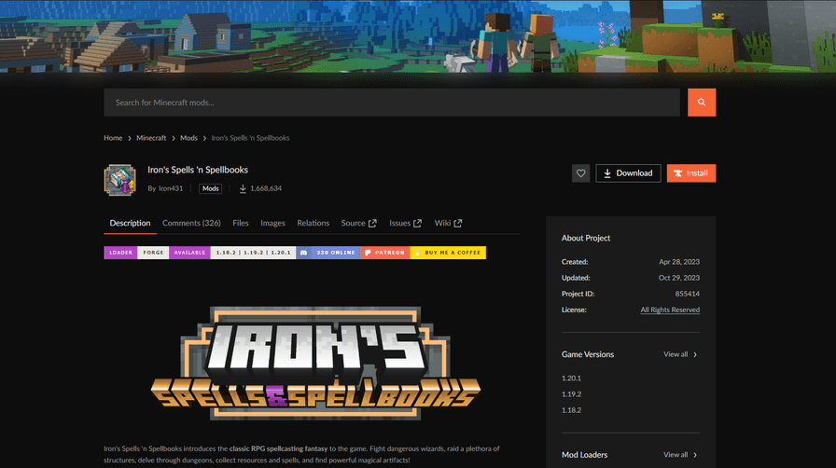Click the orange search magnifier button
Image resolution: width=836 pixels, height=468 pixels.
click(702, 103)
